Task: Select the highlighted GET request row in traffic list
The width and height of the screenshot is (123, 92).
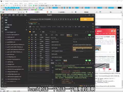Action: click(x=39, y=66)
